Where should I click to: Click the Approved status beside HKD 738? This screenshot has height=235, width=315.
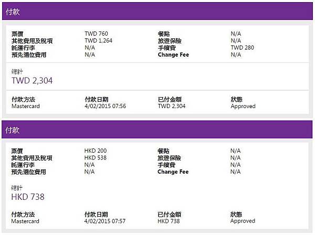pos(243,221)
